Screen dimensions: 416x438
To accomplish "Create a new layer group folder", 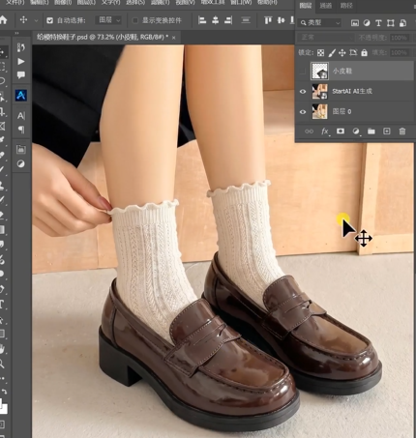I will click(371, 131).
